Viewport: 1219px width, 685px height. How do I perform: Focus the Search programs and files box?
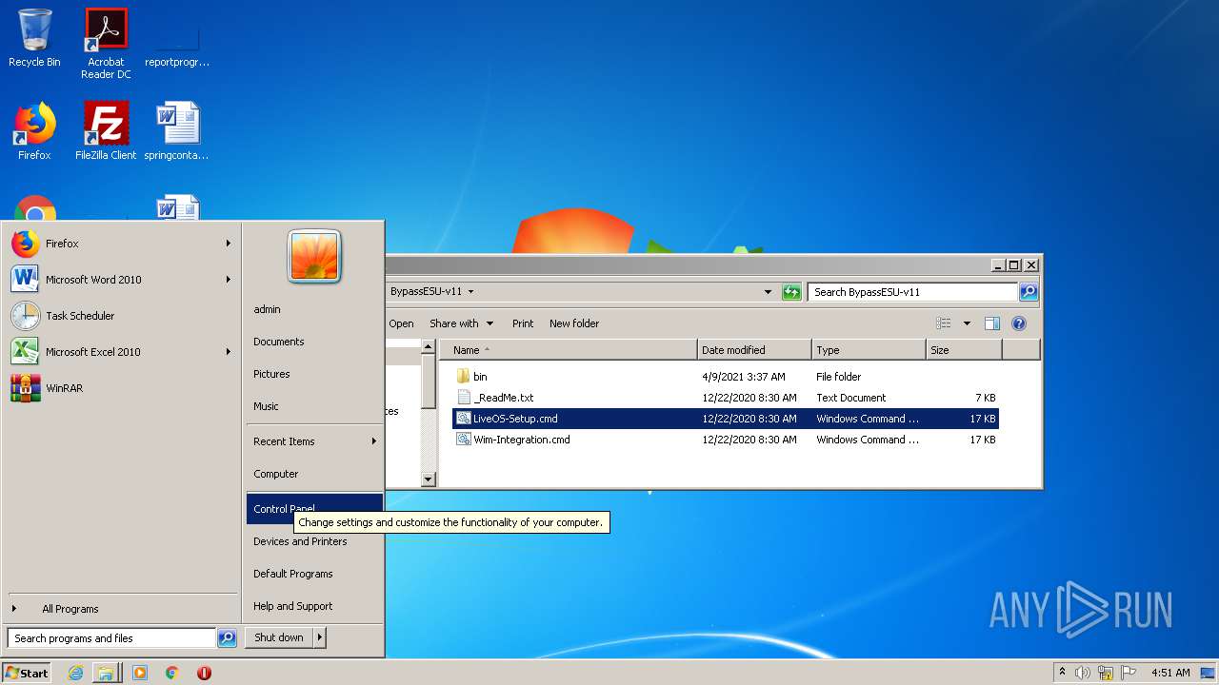click(x=111, y=638)
